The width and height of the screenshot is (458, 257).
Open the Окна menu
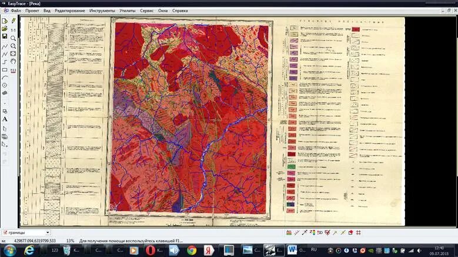[163, 11]
